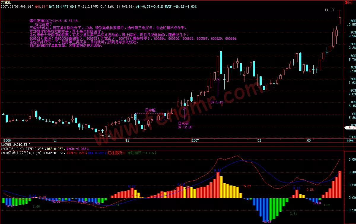Click the 03 month label on date axis
356x224 pixels.
[x=309, y=140]
